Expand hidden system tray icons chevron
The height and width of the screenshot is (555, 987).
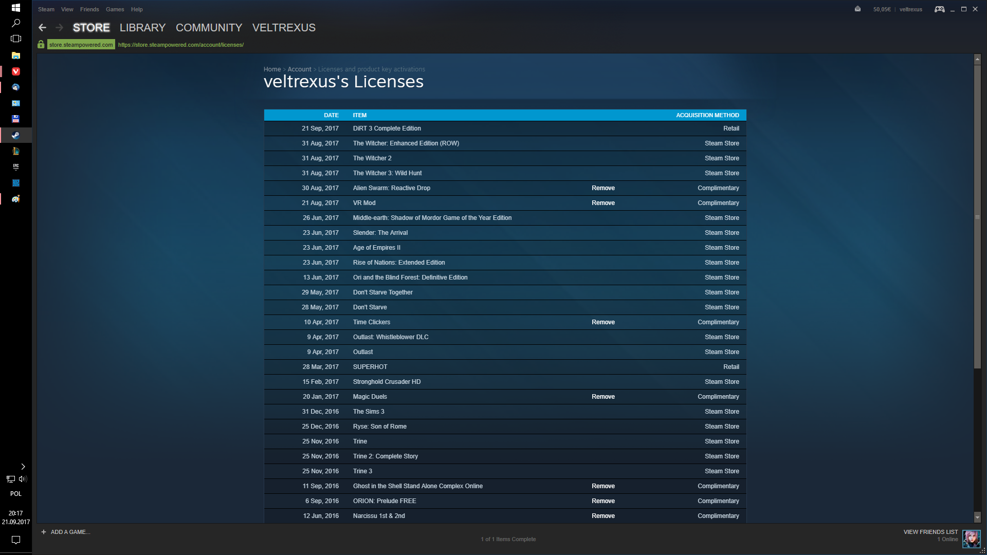tap(23, 467)
